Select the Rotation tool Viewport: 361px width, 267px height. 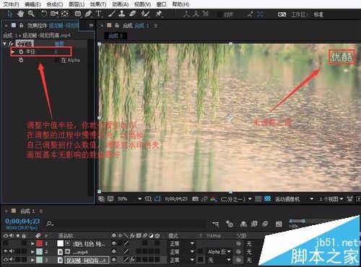(x=43, y=14)
